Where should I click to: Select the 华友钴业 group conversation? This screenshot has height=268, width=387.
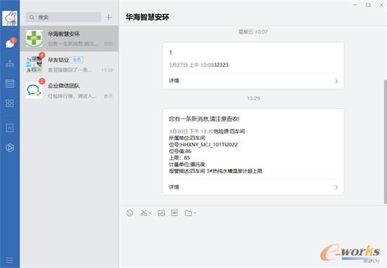[70, 65]
